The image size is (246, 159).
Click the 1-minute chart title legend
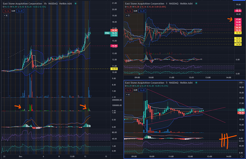click(x=159, y=4)
